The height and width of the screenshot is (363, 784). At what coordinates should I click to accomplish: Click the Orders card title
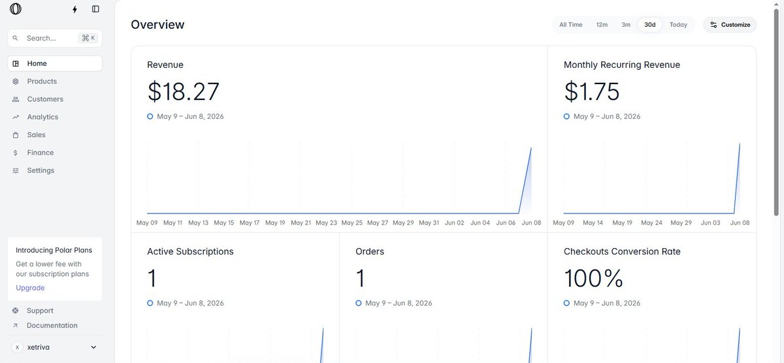click(x=370, y=251)
